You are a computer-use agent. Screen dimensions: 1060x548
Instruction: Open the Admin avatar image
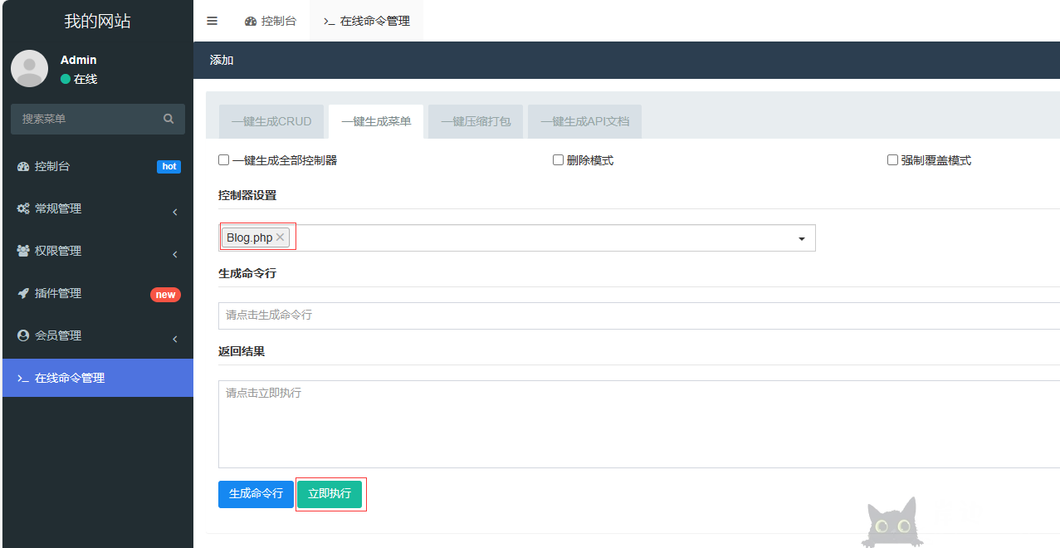(29, 68)
